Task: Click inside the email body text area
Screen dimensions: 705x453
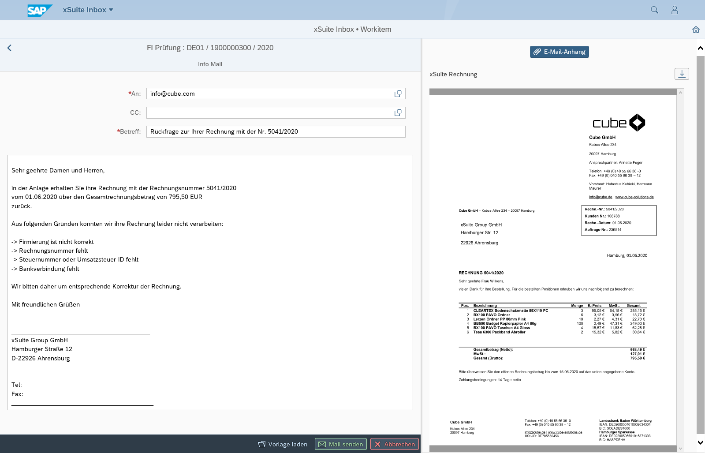Action: [210, 282]
